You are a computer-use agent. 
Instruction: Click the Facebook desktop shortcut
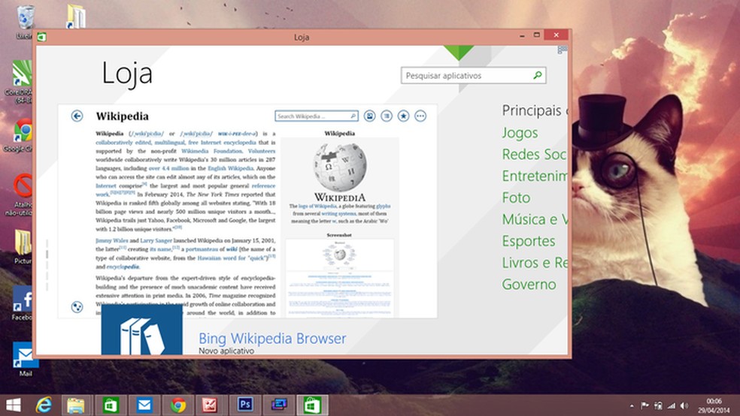point(23,303)
